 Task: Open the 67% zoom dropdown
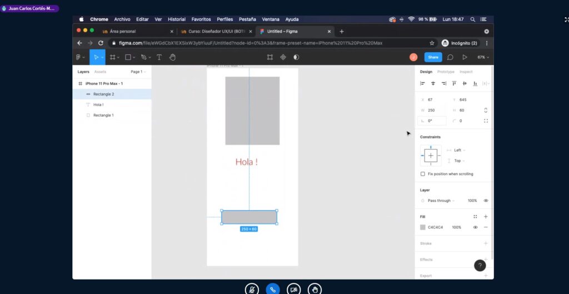point(483,57)
